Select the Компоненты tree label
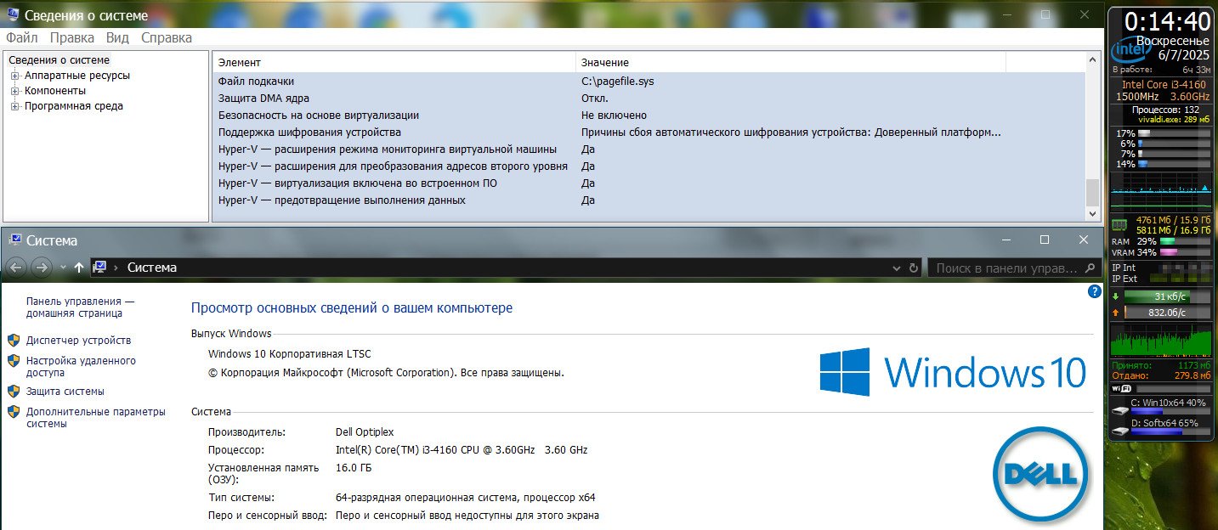 pyautogui.click(x=55, y=91)
